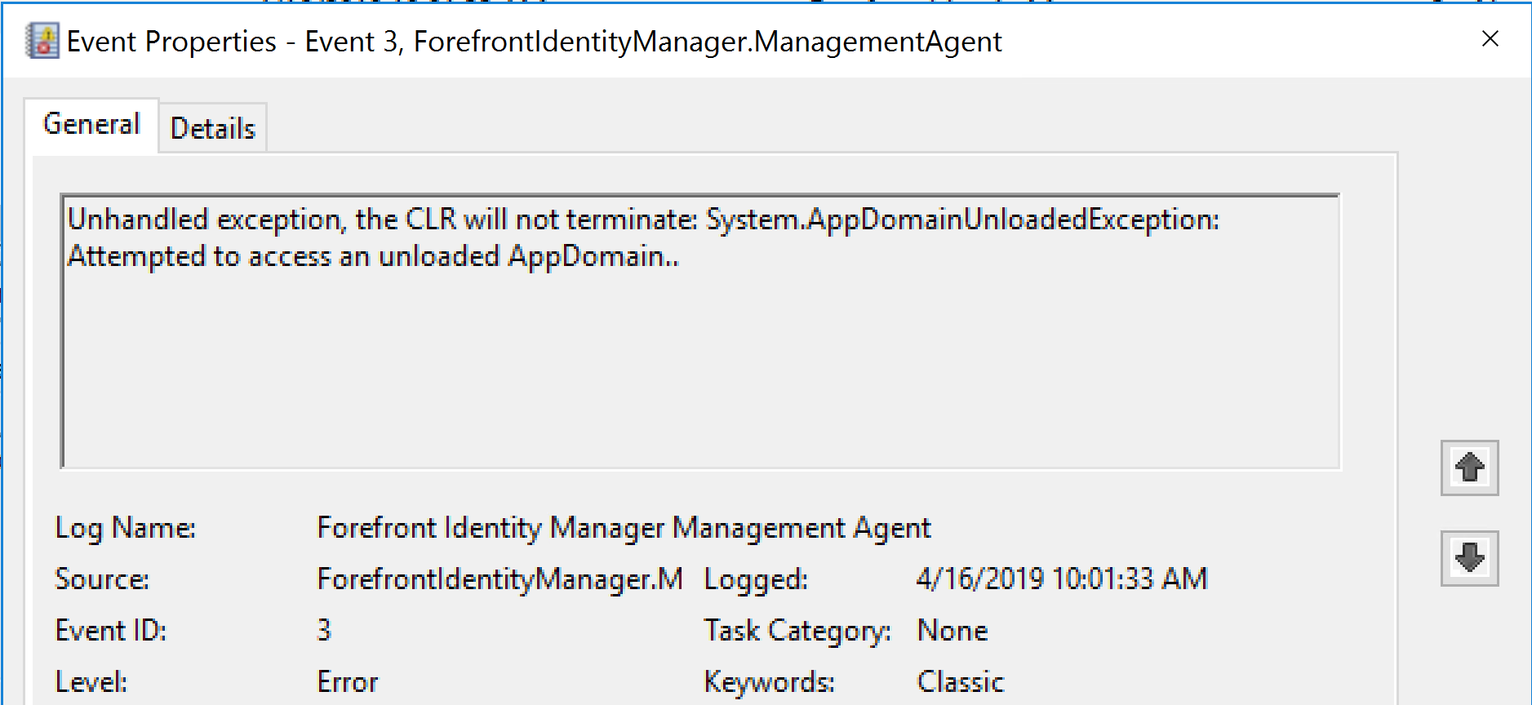The height and width of the screenshot is (705, 1532).
Task: Click the Event ID value 3
Action: (x=324, y=631)
